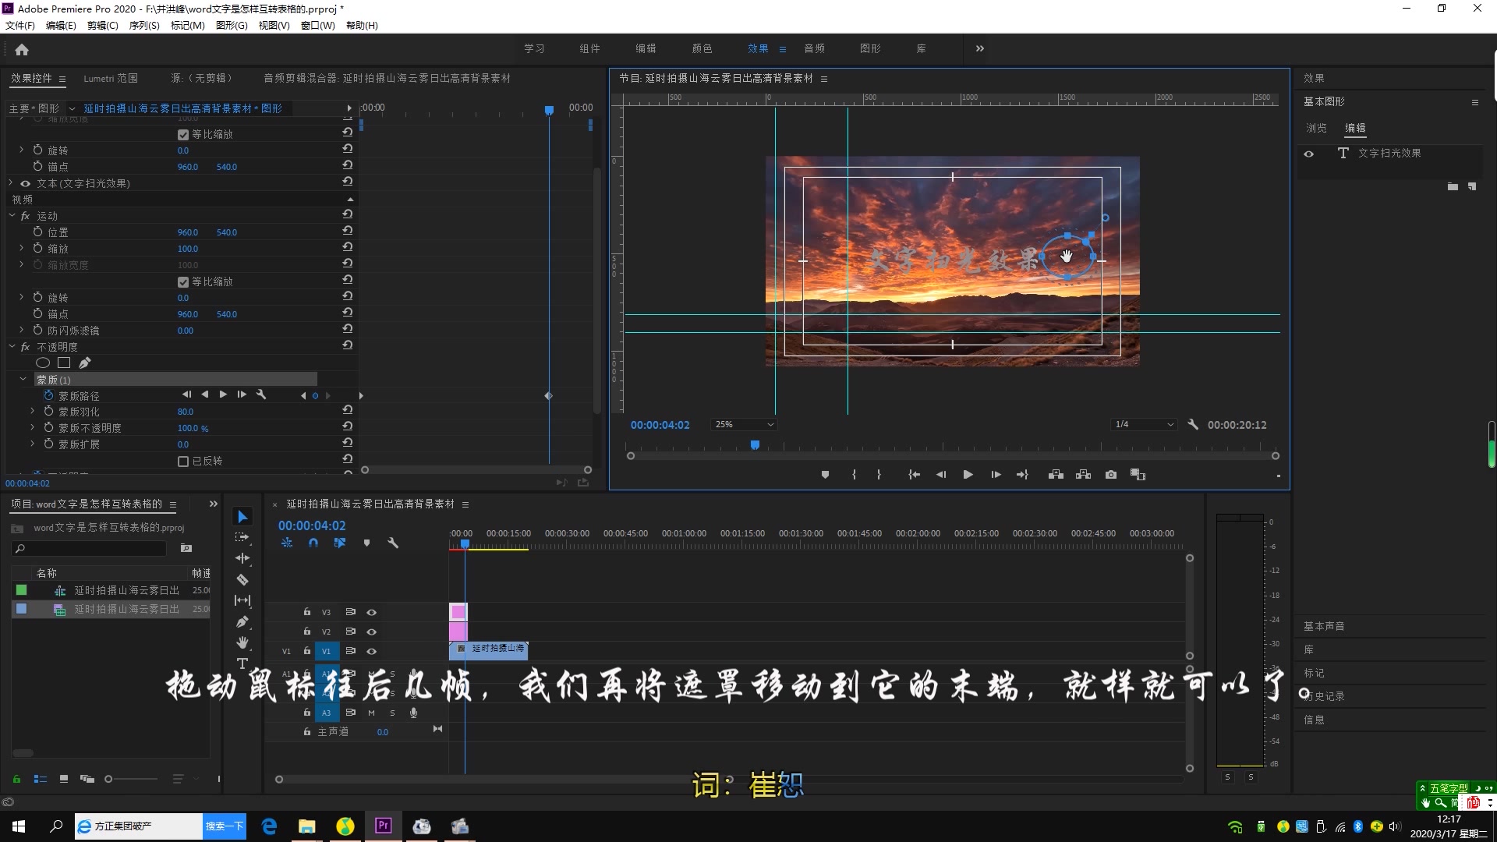This screenshot has width=1497, height=842.
Task: Toggle visibility of track V2
Action: click(372, 631)
